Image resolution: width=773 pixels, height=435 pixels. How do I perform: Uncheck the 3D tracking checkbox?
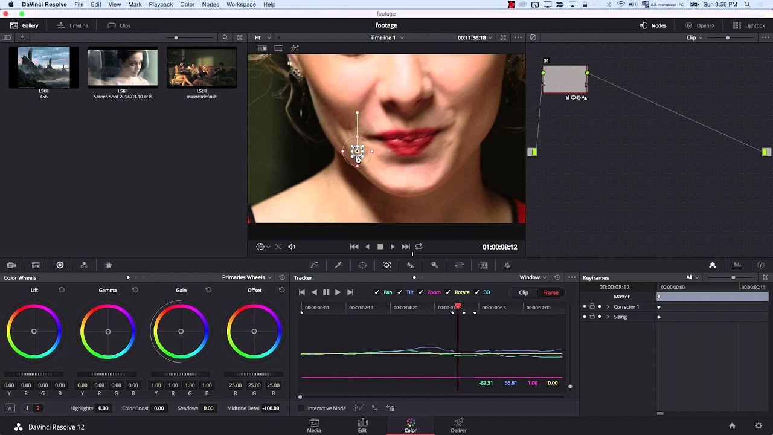[477, 292]
